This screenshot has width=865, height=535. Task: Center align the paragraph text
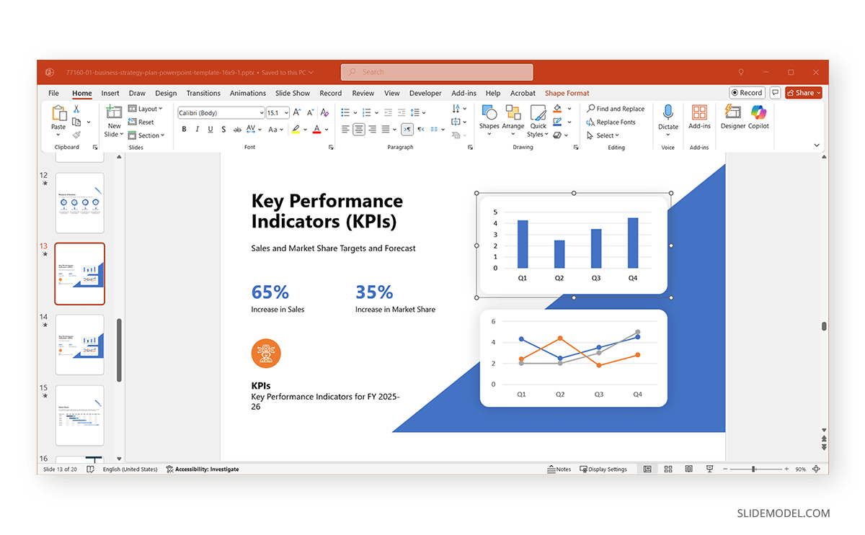tap(358, 130)
